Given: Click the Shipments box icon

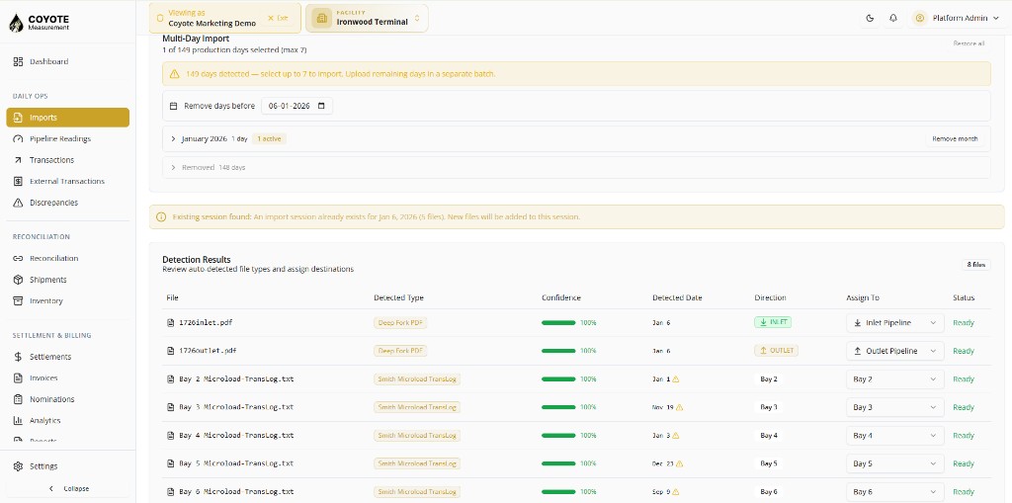Looking at the screenshot, I should pos(18,280).
